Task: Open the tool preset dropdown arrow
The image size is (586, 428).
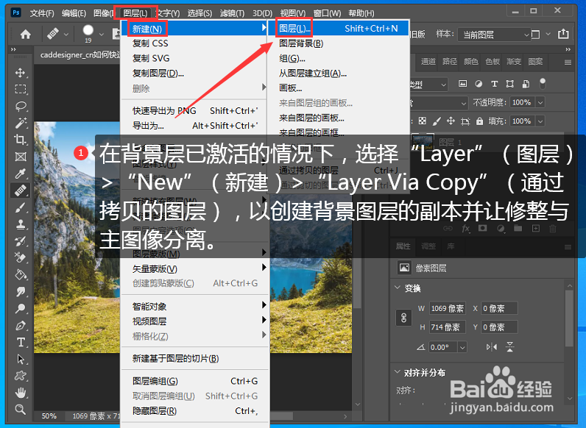Action: point(66,35)
